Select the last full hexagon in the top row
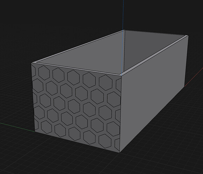The height and width of the screenshot is (174, 203). (106, 83)
